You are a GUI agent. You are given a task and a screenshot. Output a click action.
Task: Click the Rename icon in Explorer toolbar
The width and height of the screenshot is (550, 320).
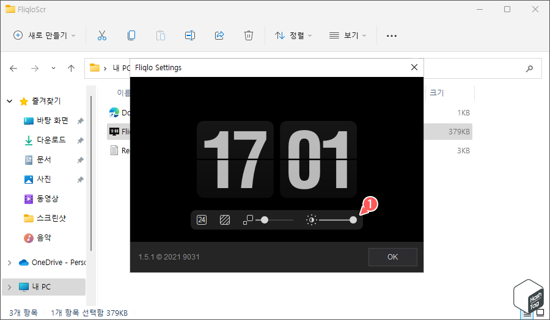tap(190, 35)
